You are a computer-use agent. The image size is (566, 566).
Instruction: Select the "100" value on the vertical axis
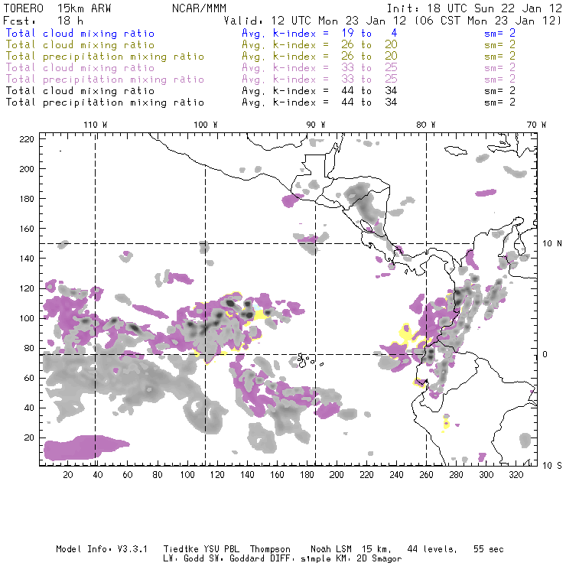coord(27,318)
